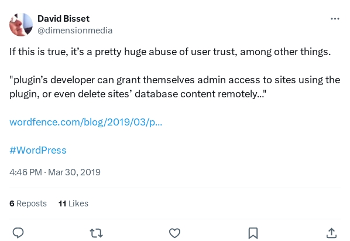350x241 pixels.
Task: Follow the #WordPress hashtag
Action: tap(38, 150)
